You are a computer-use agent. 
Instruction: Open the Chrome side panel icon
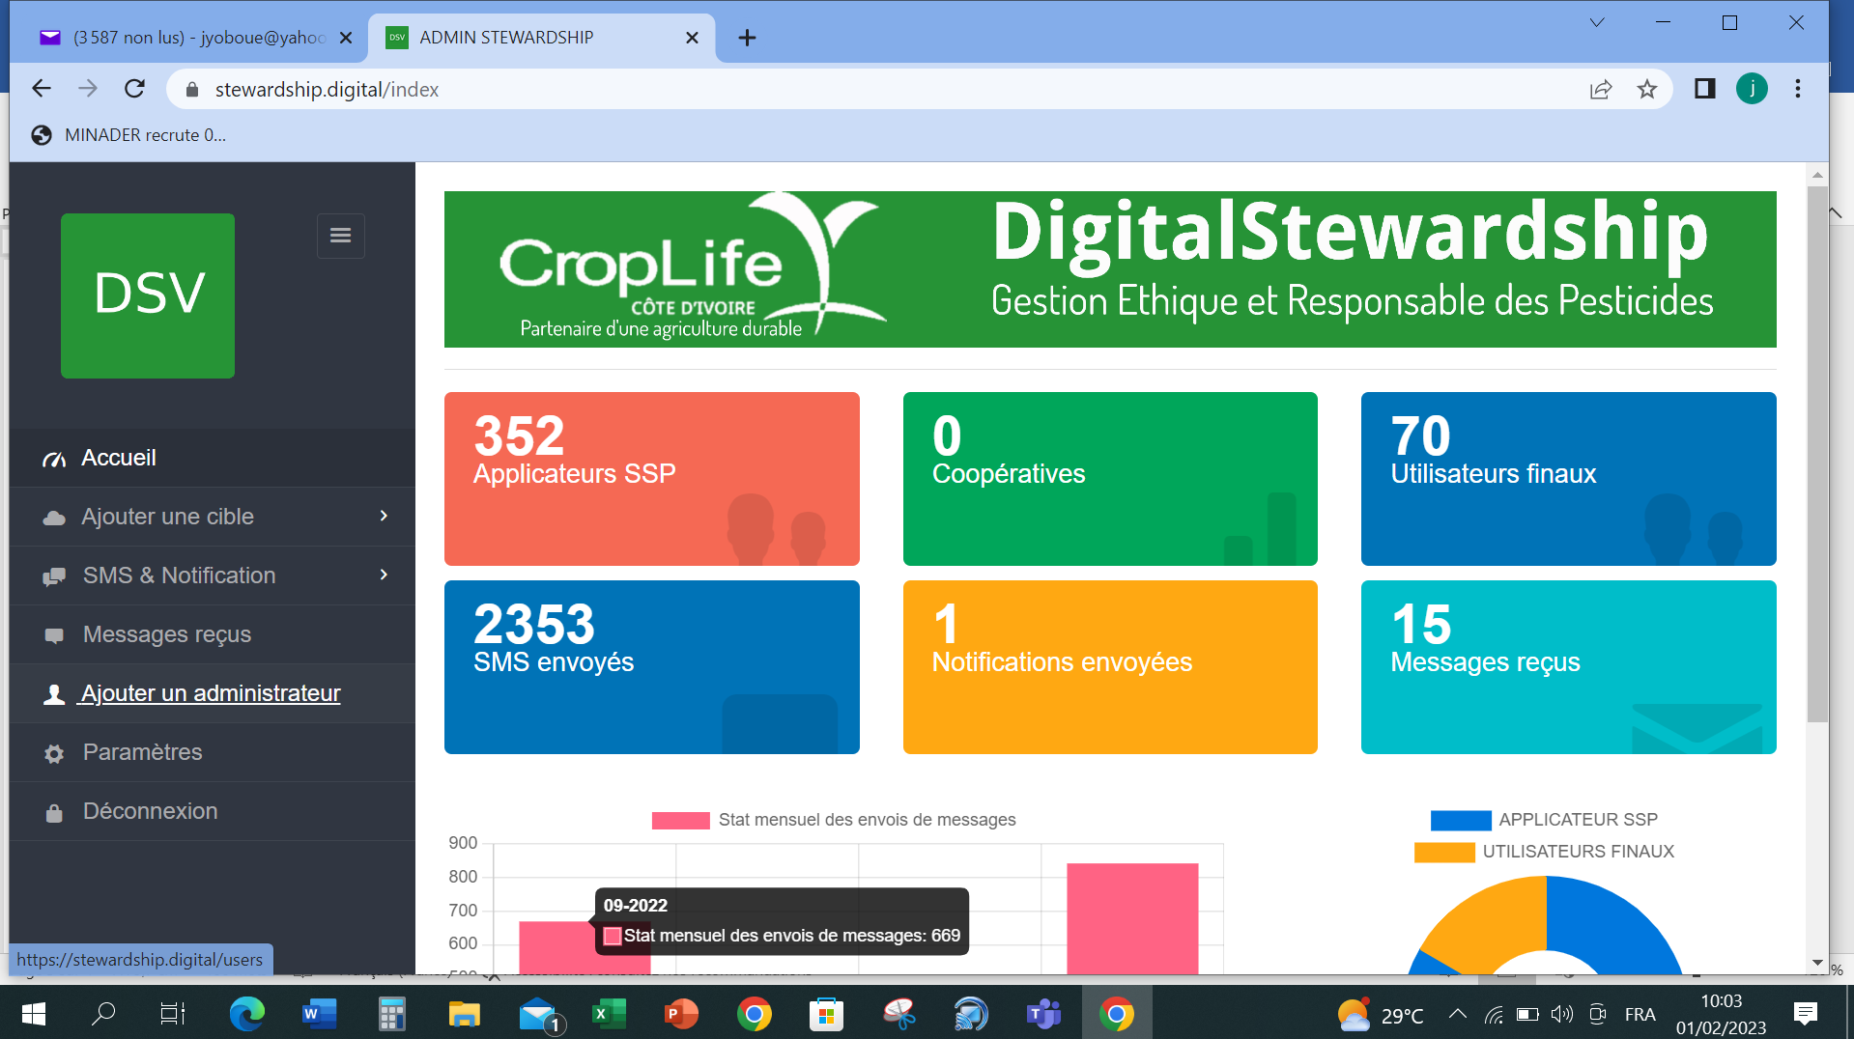[1704, 89]
